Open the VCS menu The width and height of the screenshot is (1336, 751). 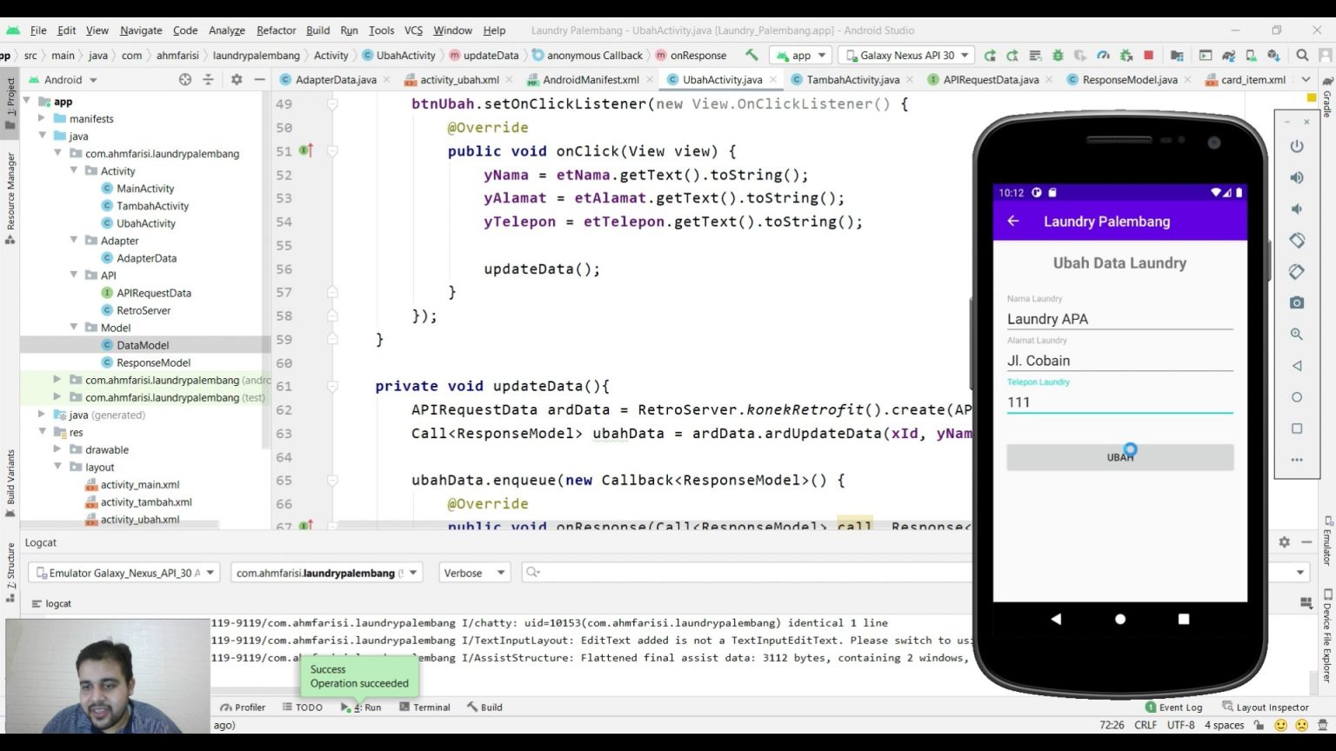[x=413, y=30]
